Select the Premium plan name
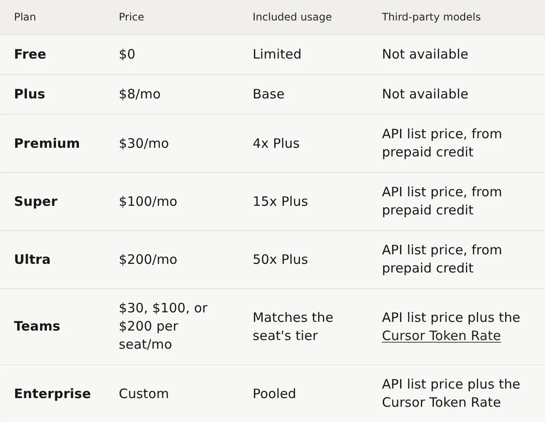Screen dimensions: 545x422 (47, 143)
